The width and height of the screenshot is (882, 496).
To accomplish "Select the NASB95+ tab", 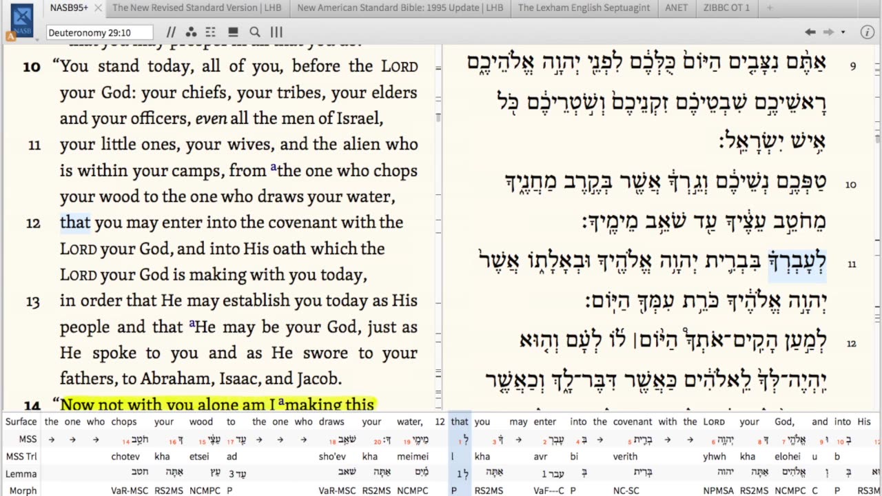I will (69, 8).
